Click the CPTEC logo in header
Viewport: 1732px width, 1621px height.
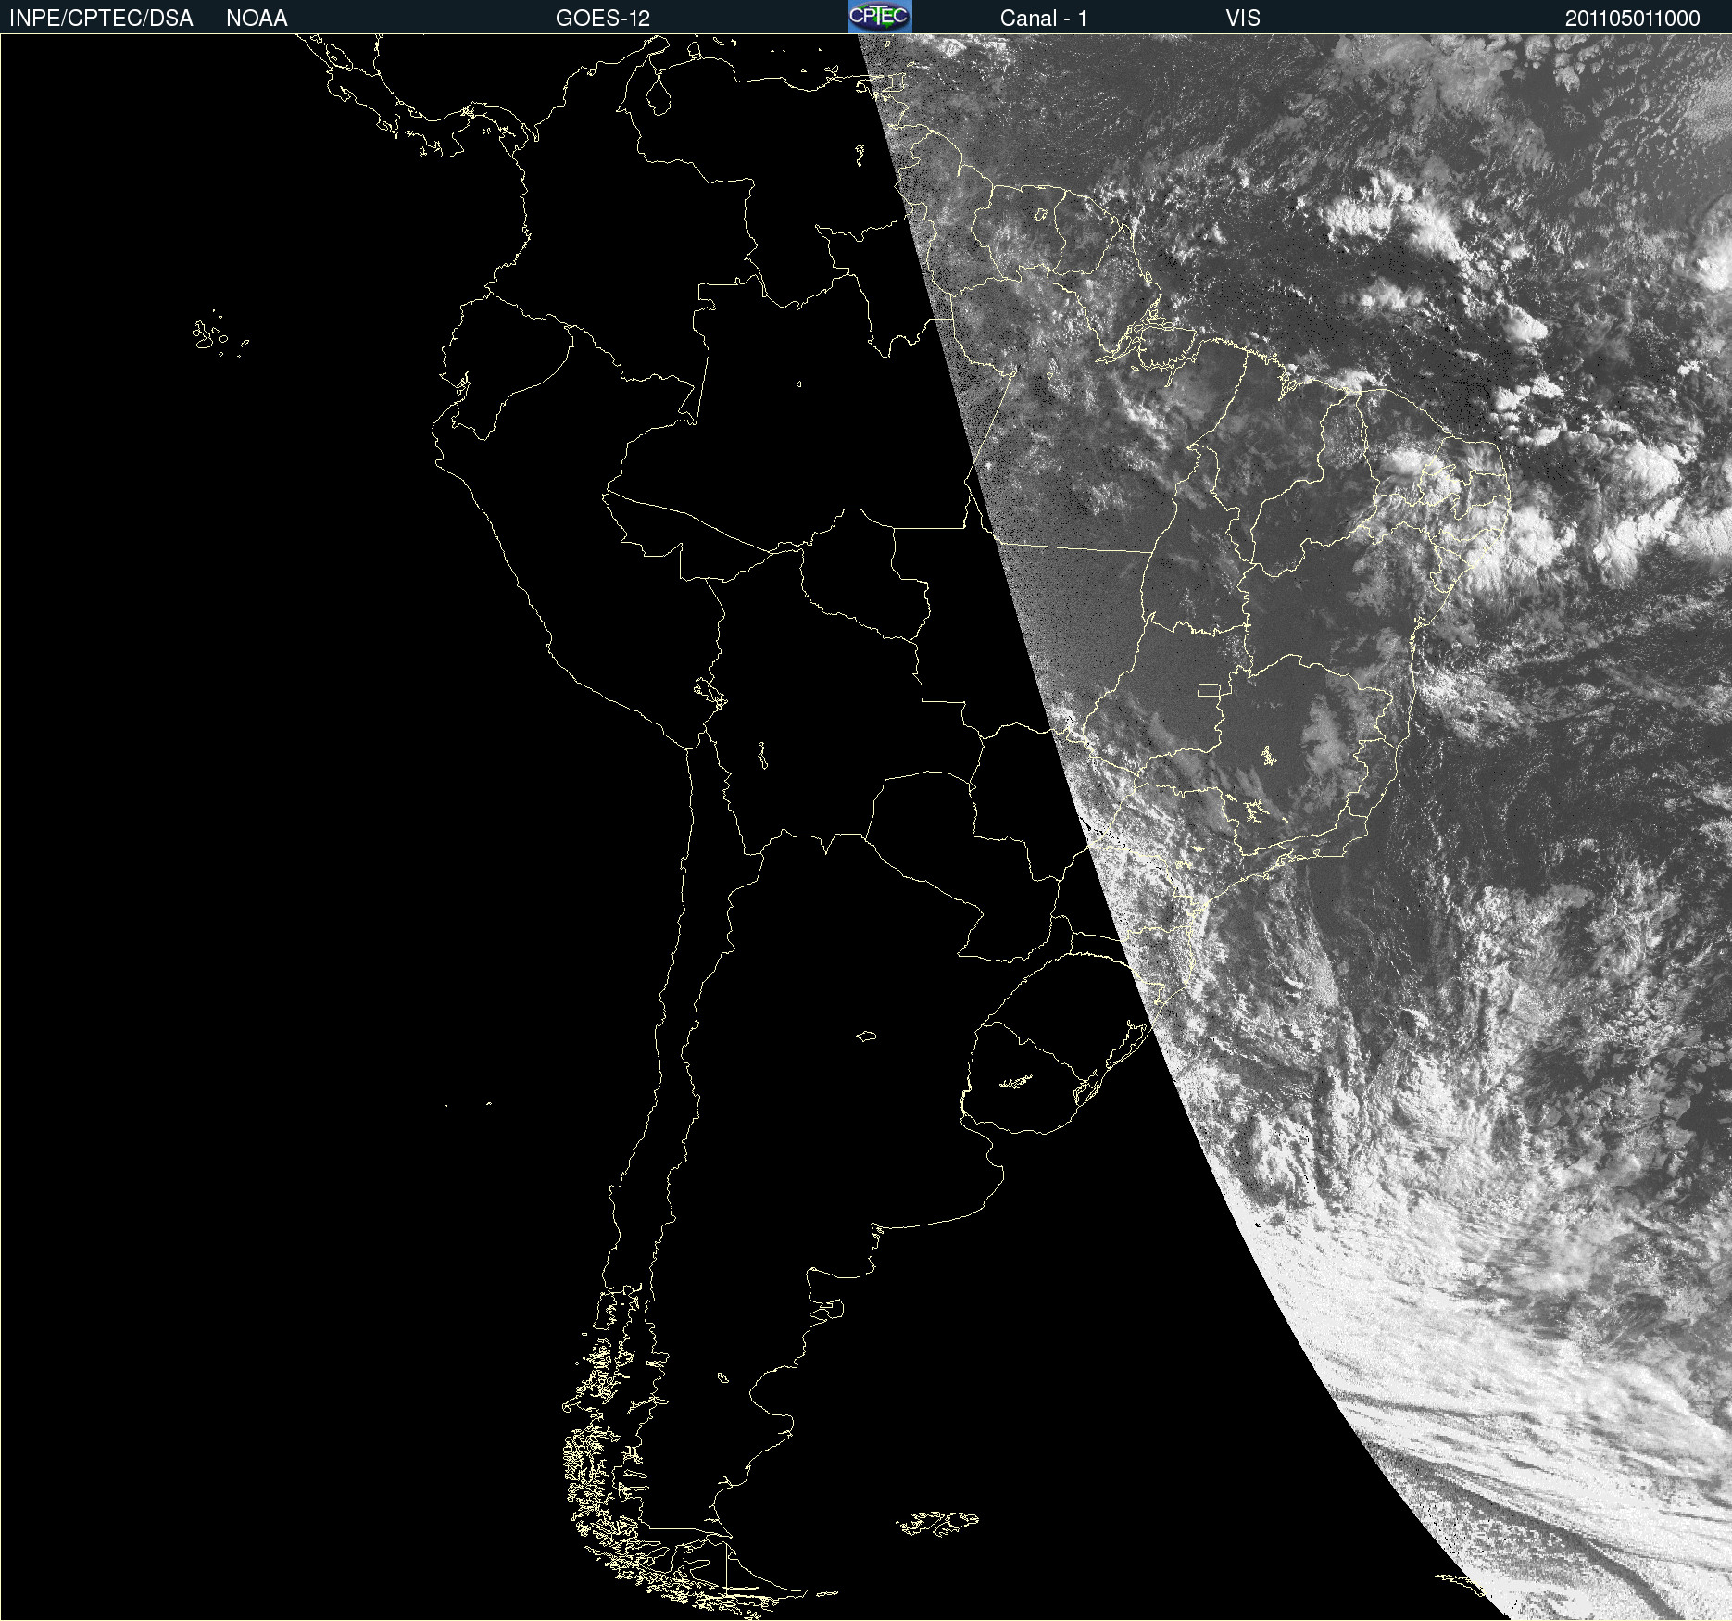coord(880,17)
